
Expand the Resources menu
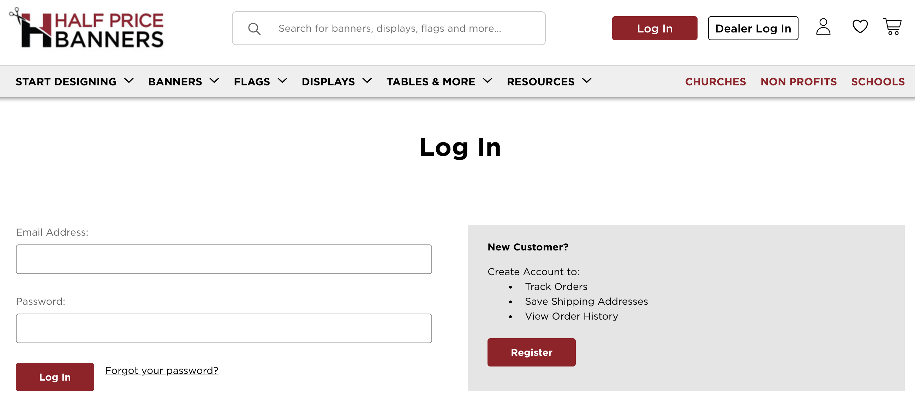click(549, 81)
